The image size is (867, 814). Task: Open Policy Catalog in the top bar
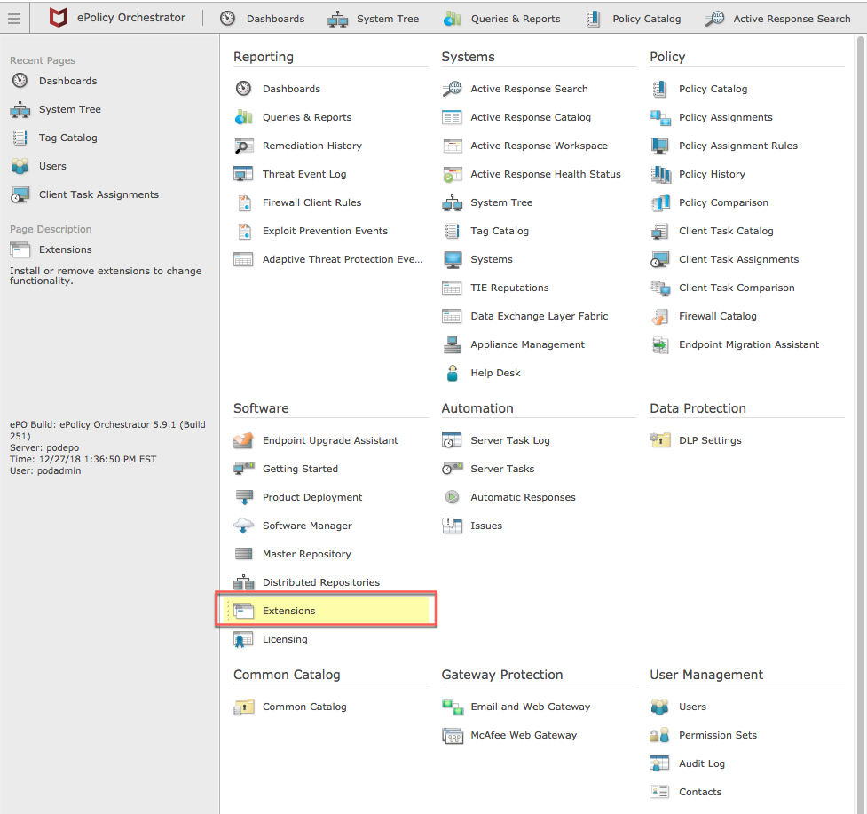pyautogui.click(x=634, y=19)
